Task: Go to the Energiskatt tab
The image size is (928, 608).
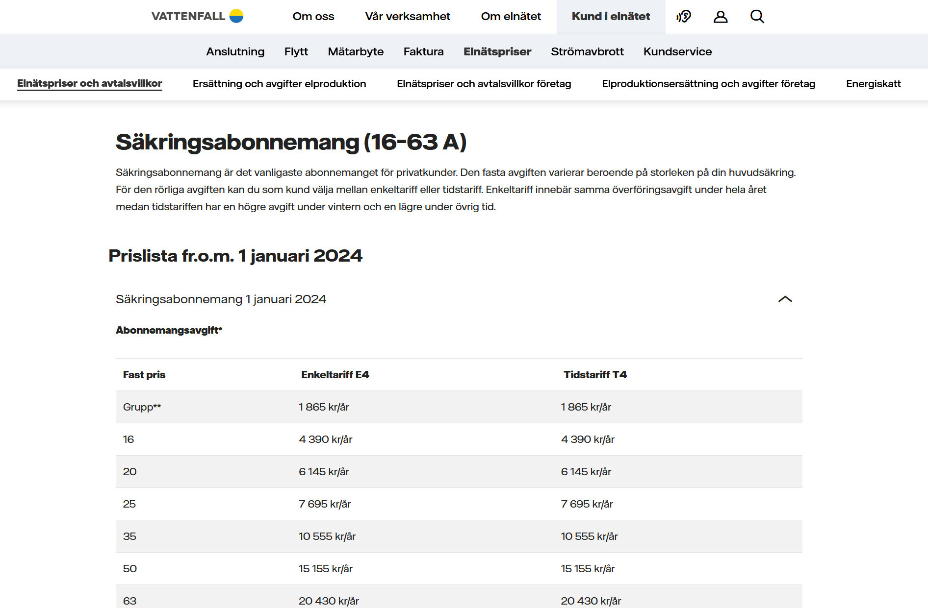Action: (873, 84)
